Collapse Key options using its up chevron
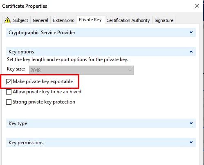204x165 pixels. tap(191, 52)
